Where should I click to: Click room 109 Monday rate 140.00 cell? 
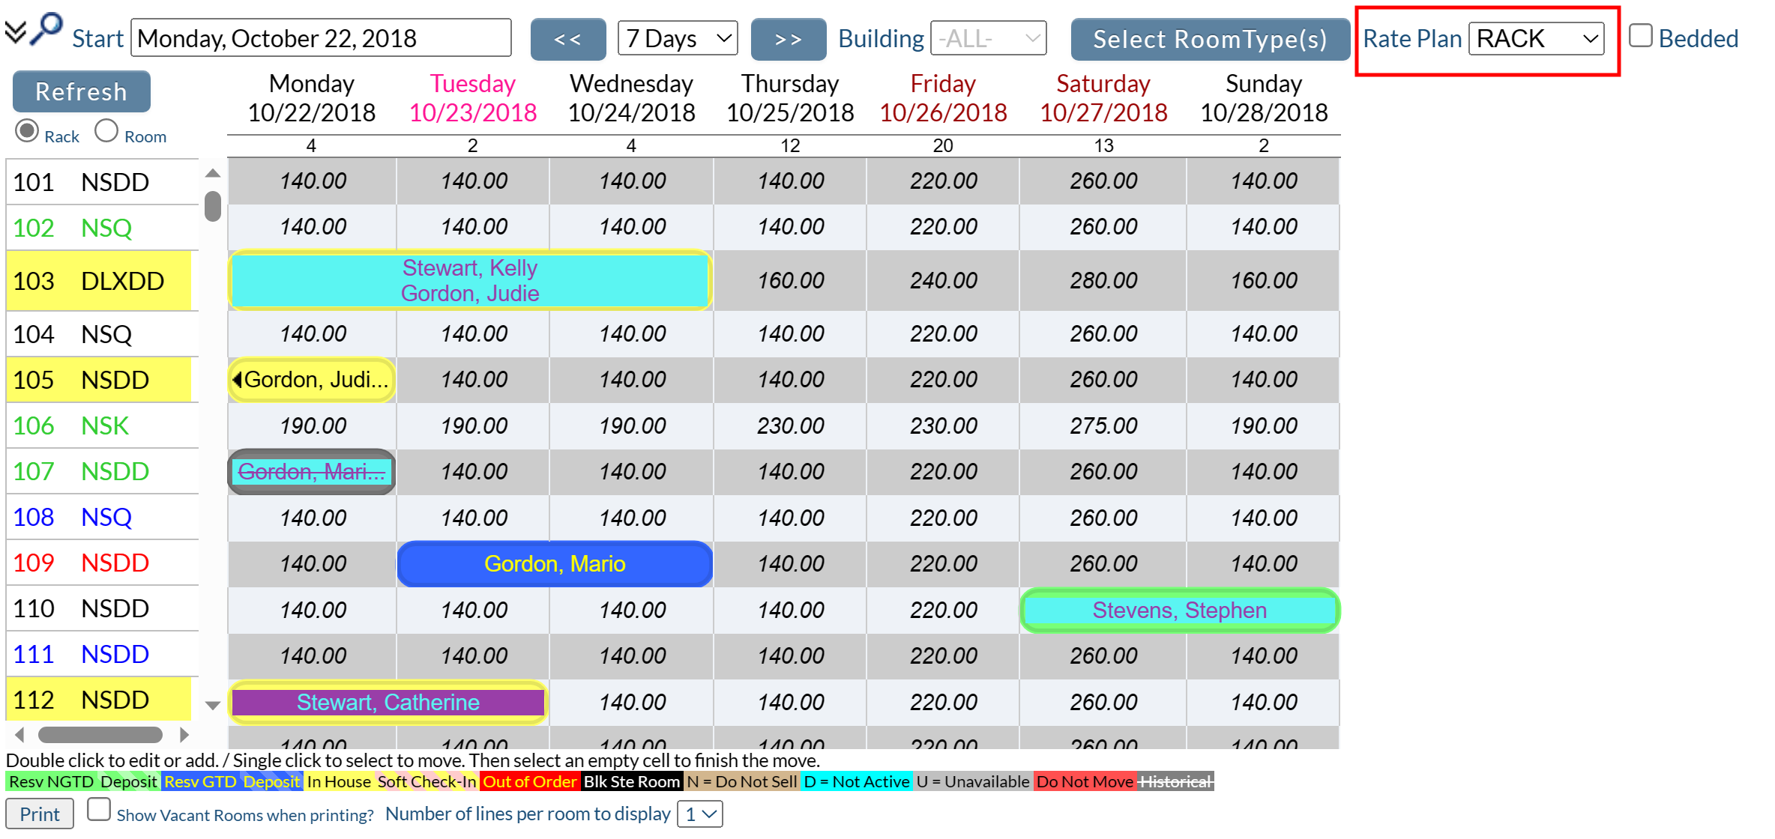click(313, 564)
